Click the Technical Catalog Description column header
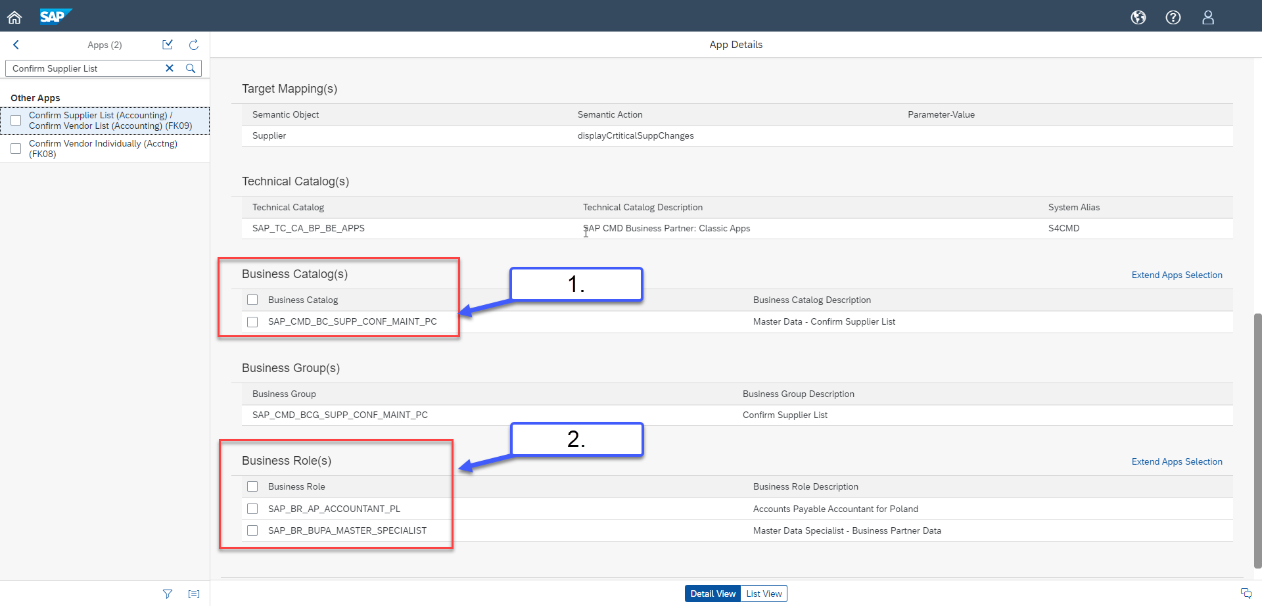Screen dimensions: 1262x606 tap(643, 207)
